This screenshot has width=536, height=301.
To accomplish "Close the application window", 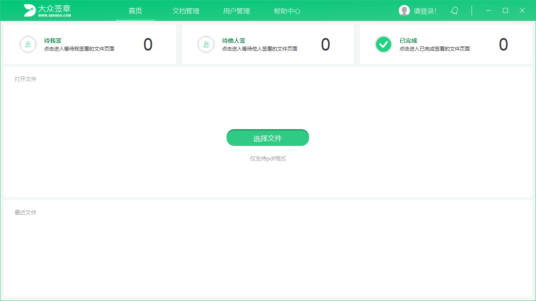I will [522, 10].
